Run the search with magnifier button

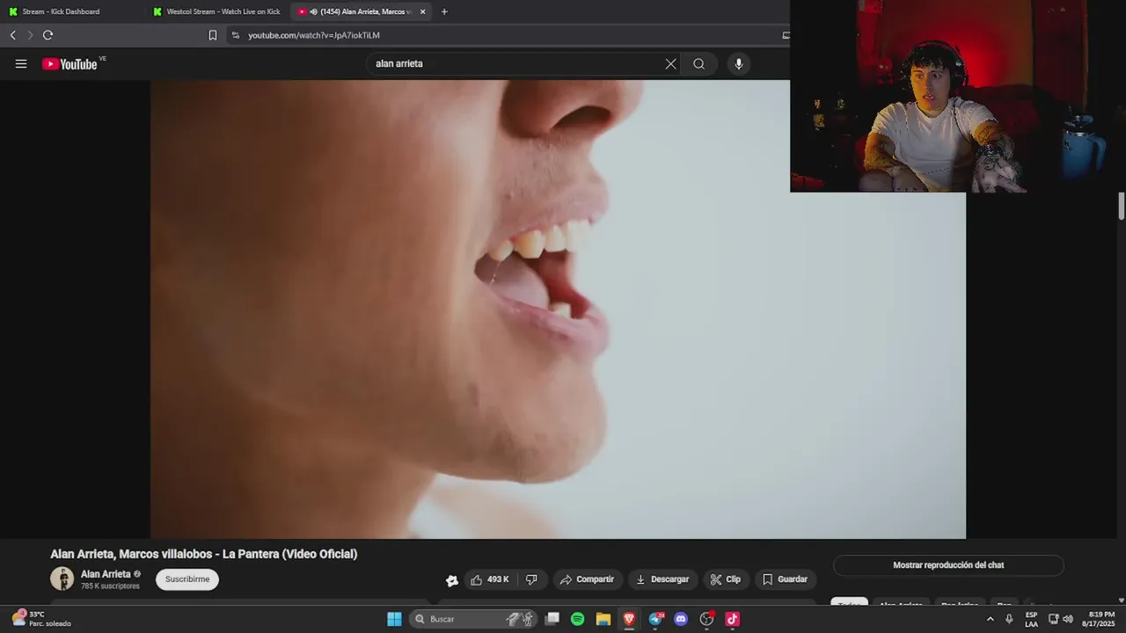698,63
